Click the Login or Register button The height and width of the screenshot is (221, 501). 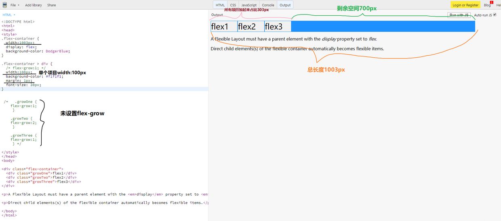click(x=465, y=5)
